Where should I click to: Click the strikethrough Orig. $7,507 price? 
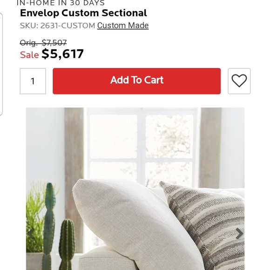pyautogui.click(x=43, y=43)
